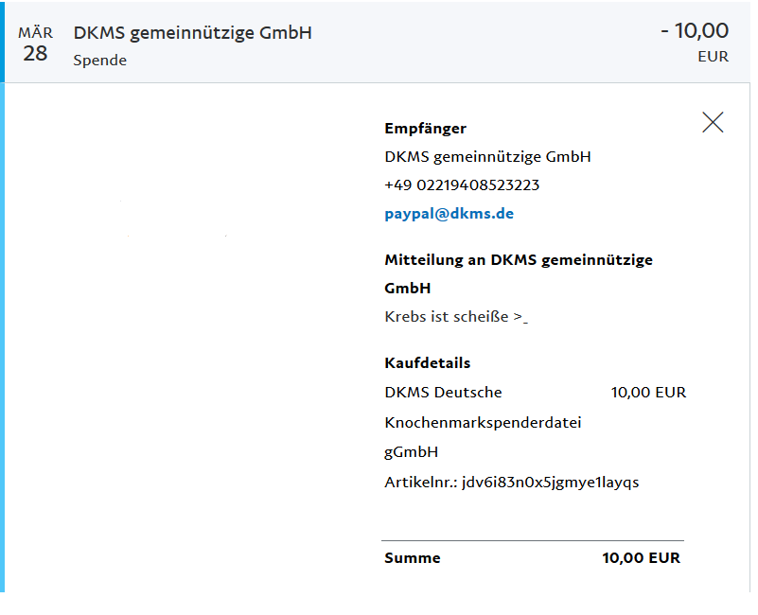
Task: Select the Artikelnr. code text
Action: pyautogui.click(x=511, y=482)
